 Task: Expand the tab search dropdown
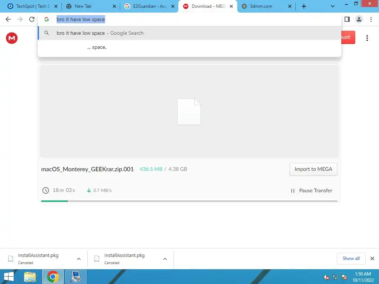333,7
